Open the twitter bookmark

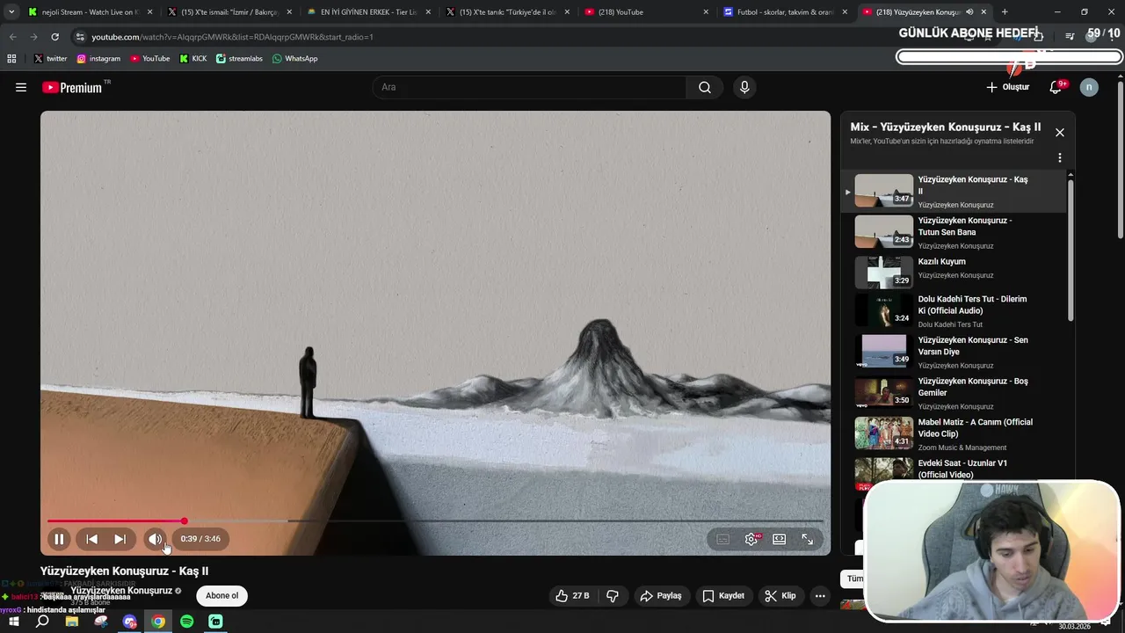pyautogui.click(x=51, y=59)
